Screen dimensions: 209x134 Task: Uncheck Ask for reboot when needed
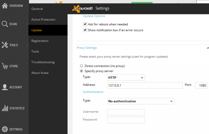click(85, 24)
